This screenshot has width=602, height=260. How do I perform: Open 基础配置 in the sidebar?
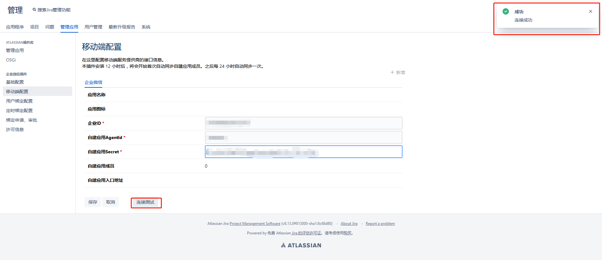pos(15,82)
